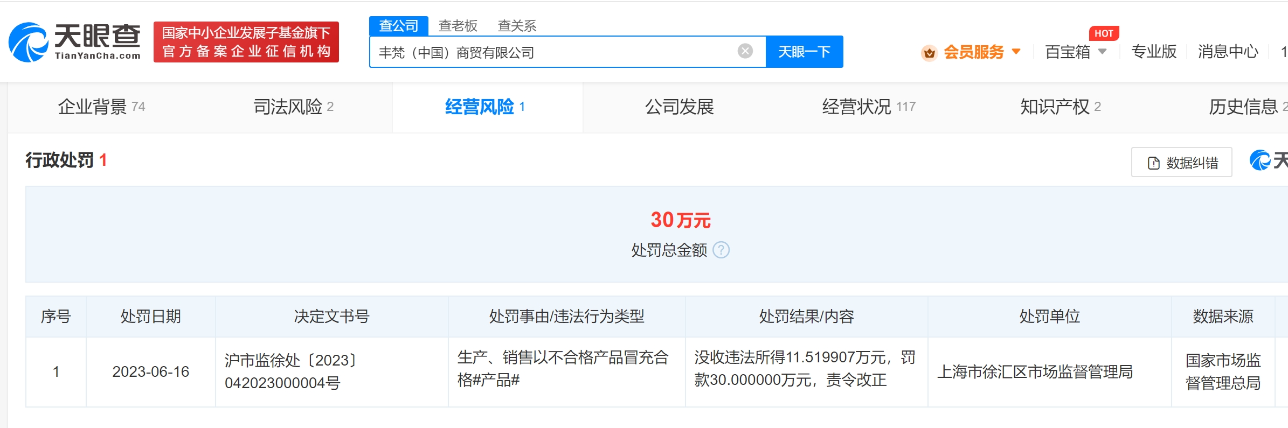This screenshot has width=1288, height=428.
Task: Switch to the 查关系 search tab
Action: [x=517, y=26]
